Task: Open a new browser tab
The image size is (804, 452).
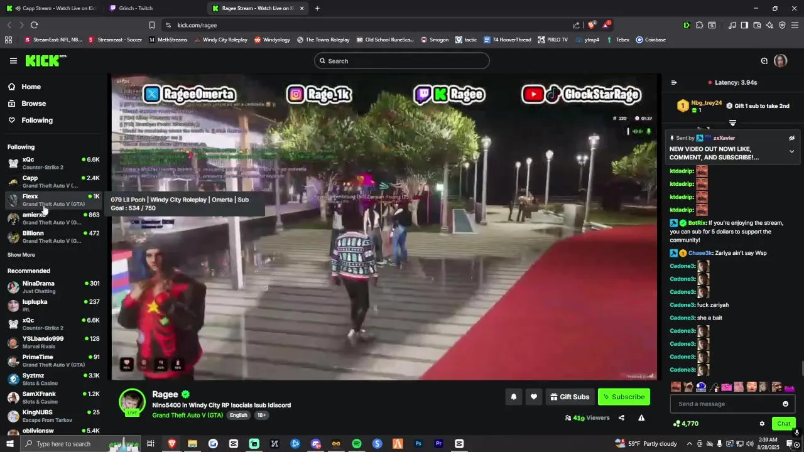Action: point(317,8)
